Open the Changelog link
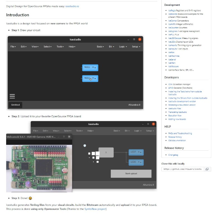The height and width of the screenshot is (214, 223). click(x=173, y=155)
